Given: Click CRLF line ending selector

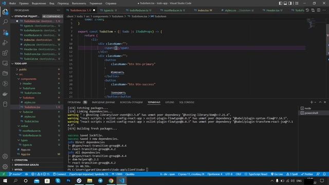Looking at the screenshot, I should click(x=239, y=174).
